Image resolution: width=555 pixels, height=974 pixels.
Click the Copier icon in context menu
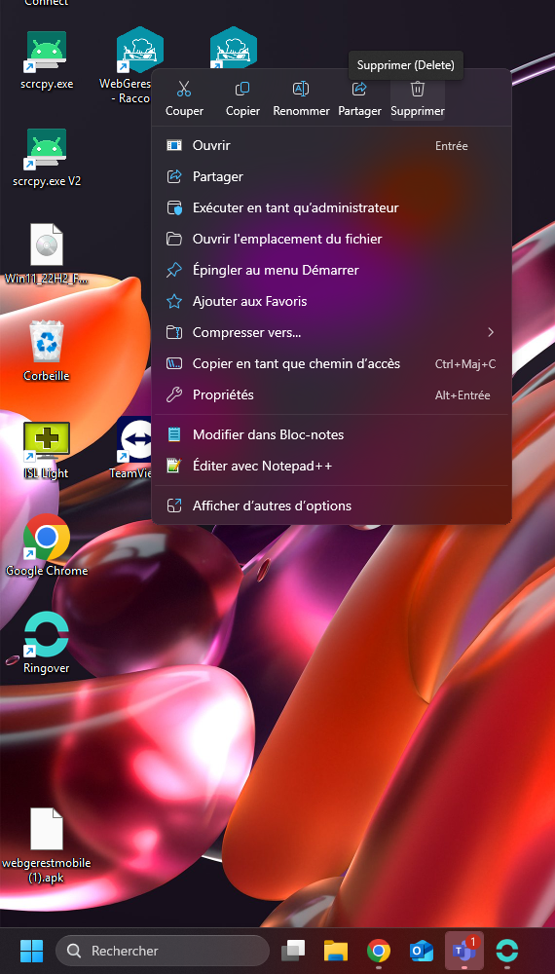pos(242,90)
